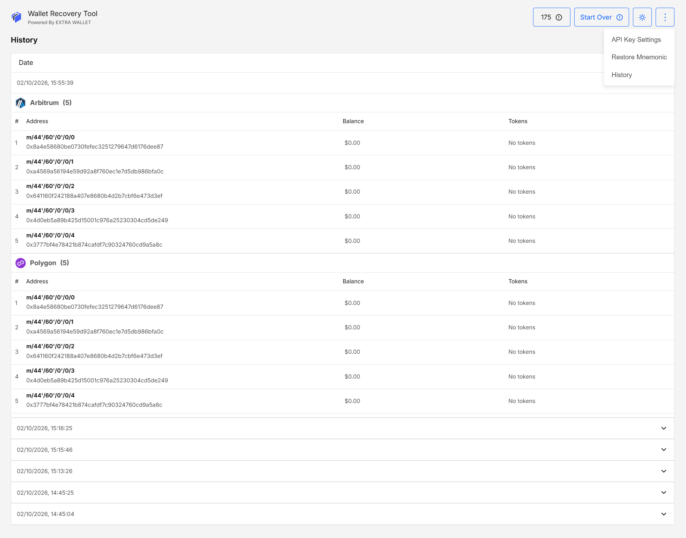
Task: Click the info icon next to 175
Action: point(559,17)
